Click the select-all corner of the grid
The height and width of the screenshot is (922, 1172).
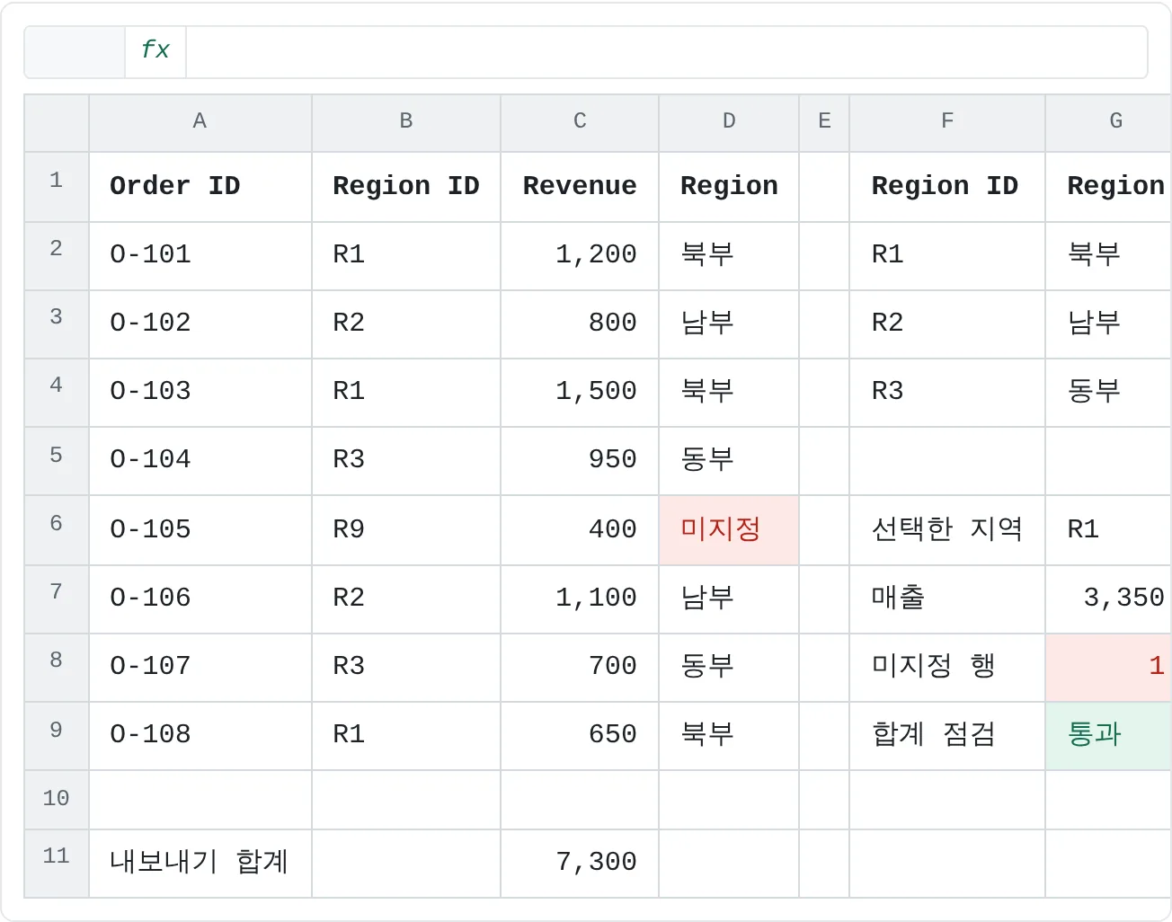point(57,123)
